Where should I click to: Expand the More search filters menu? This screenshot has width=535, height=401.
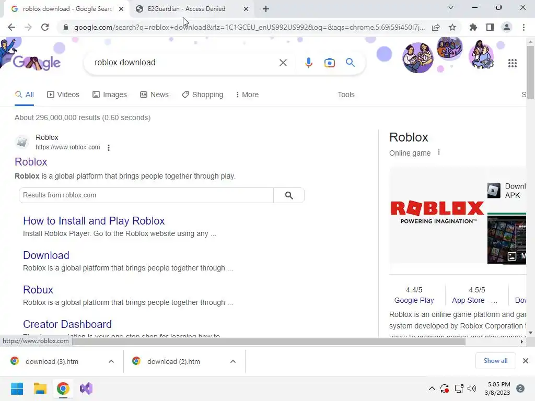point(247,95)
